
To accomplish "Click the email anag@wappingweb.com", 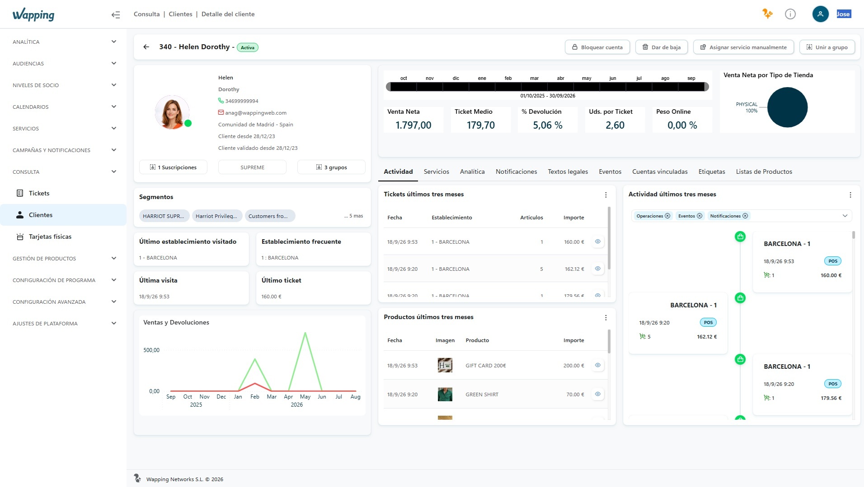I will click(256, 113).
